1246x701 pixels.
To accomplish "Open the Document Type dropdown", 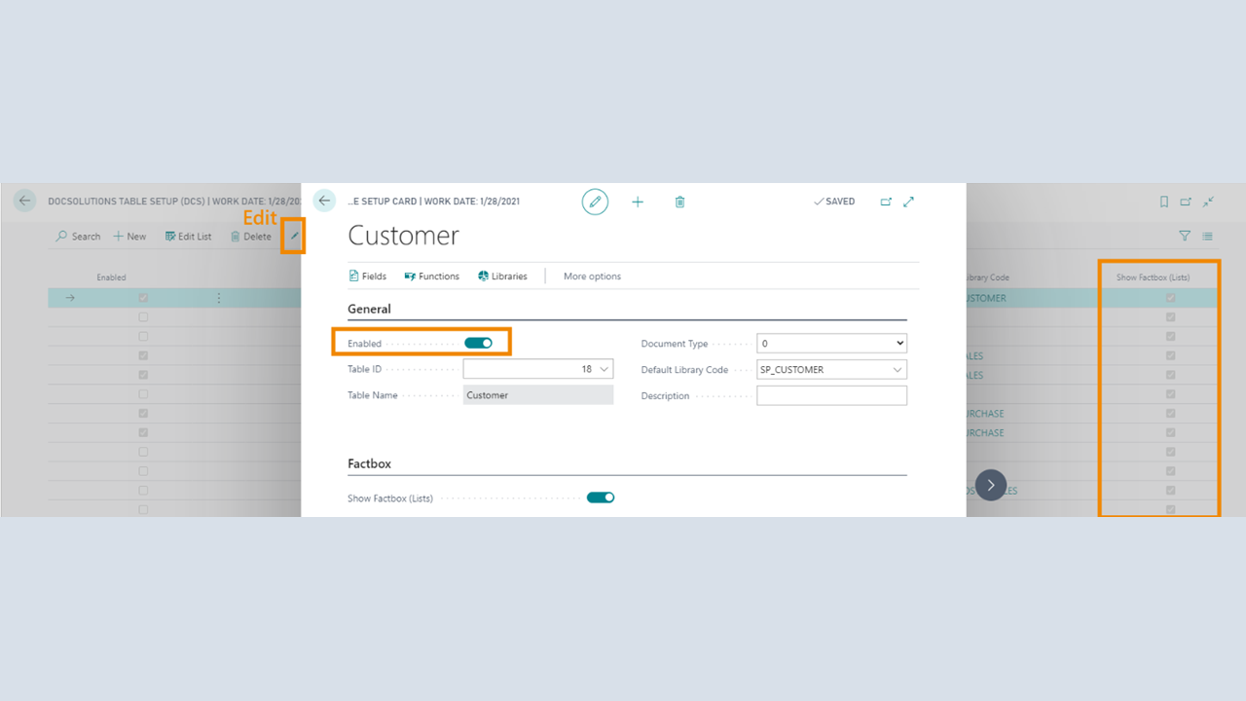I will click(x=831, y=344).
